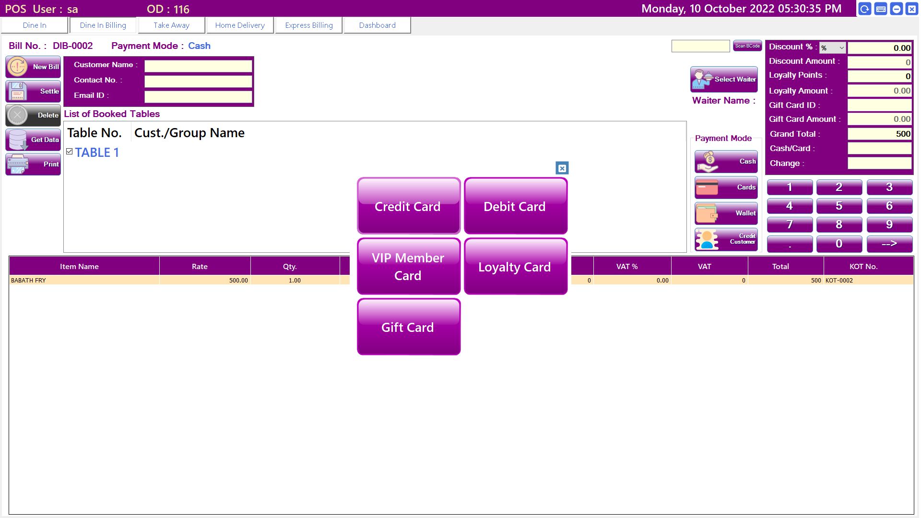This screenshot has height=518, width=921.
Task: Click the on-screen keyboard icon in title bar
Action: [881, 9]
